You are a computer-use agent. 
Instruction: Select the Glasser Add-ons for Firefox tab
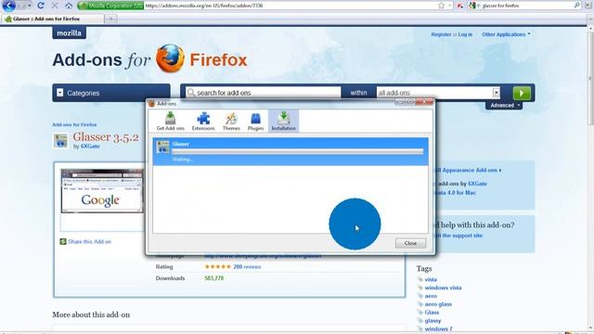click(52, 19)
